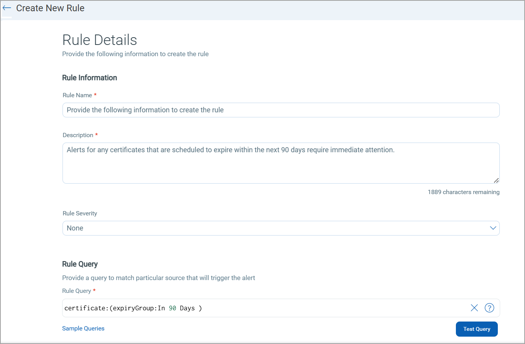This screenshot has height=344, width=525.
Task: Expand the Rule Severity dropdown
Action: point(281,228)
